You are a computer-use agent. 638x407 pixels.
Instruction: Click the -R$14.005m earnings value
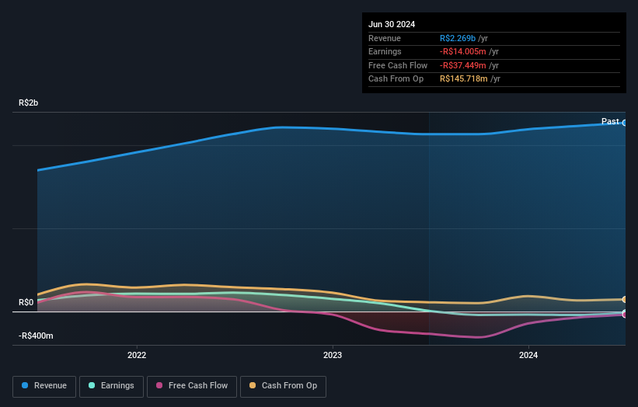pos(462,51)
